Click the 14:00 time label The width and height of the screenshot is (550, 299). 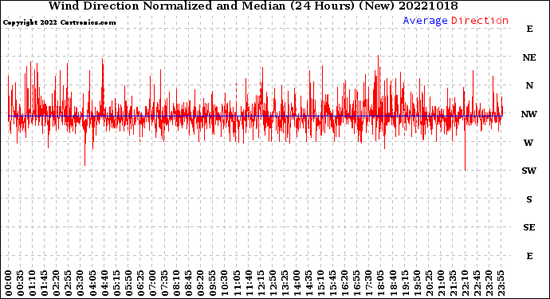297,283
